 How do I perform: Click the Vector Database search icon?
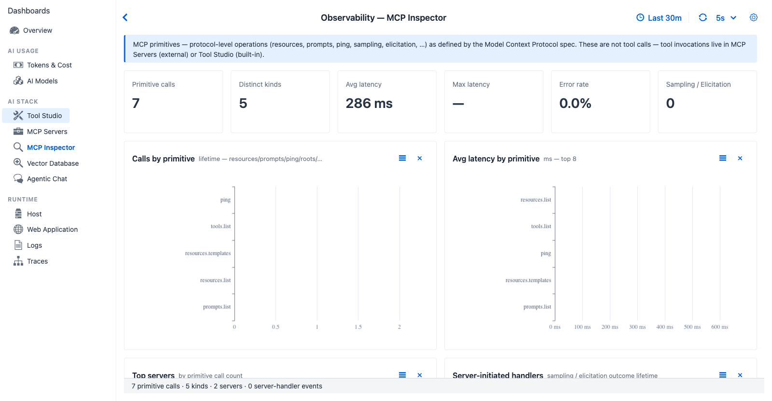(18, 163)
